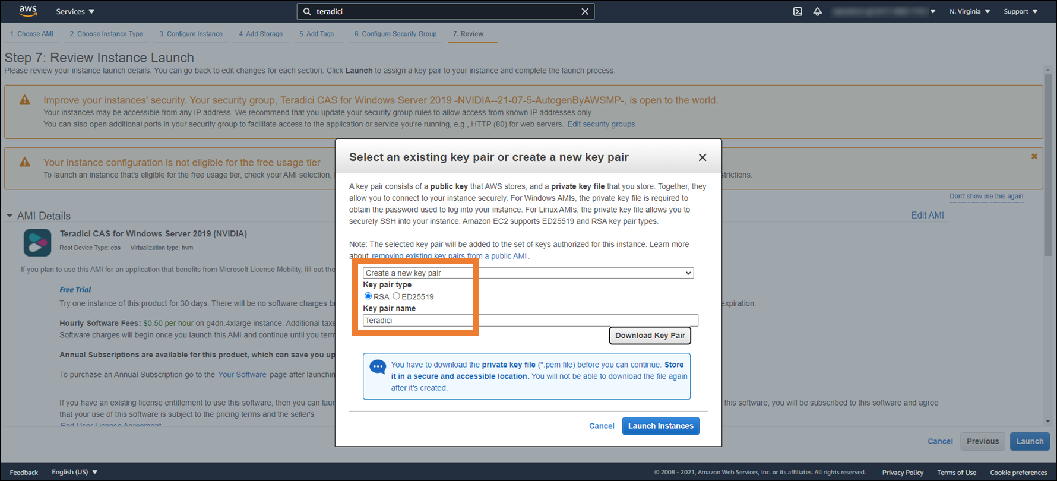Go to 2. Choose Instance Type tab

(x=106, y=34)
